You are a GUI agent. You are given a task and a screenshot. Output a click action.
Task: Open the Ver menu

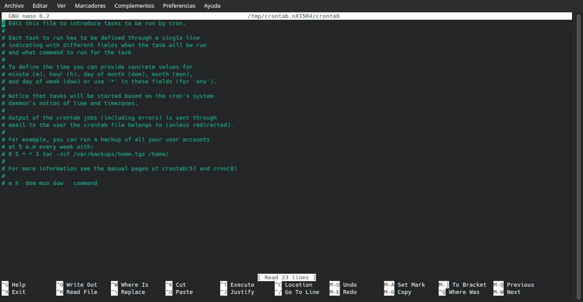click(61, 6)
